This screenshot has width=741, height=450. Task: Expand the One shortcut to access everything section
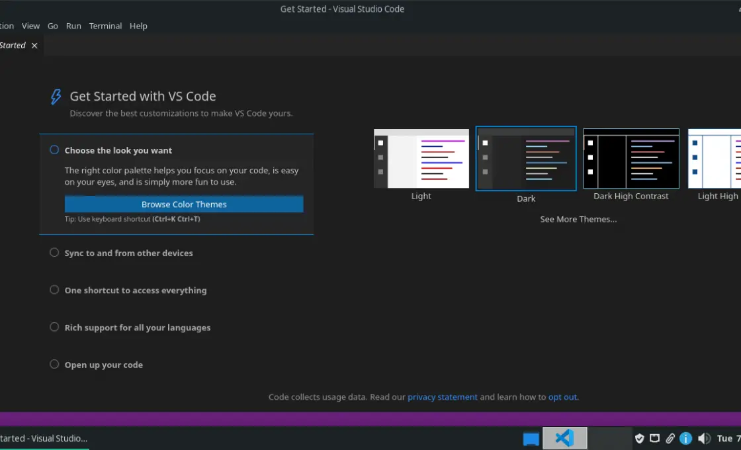[136, 290]
